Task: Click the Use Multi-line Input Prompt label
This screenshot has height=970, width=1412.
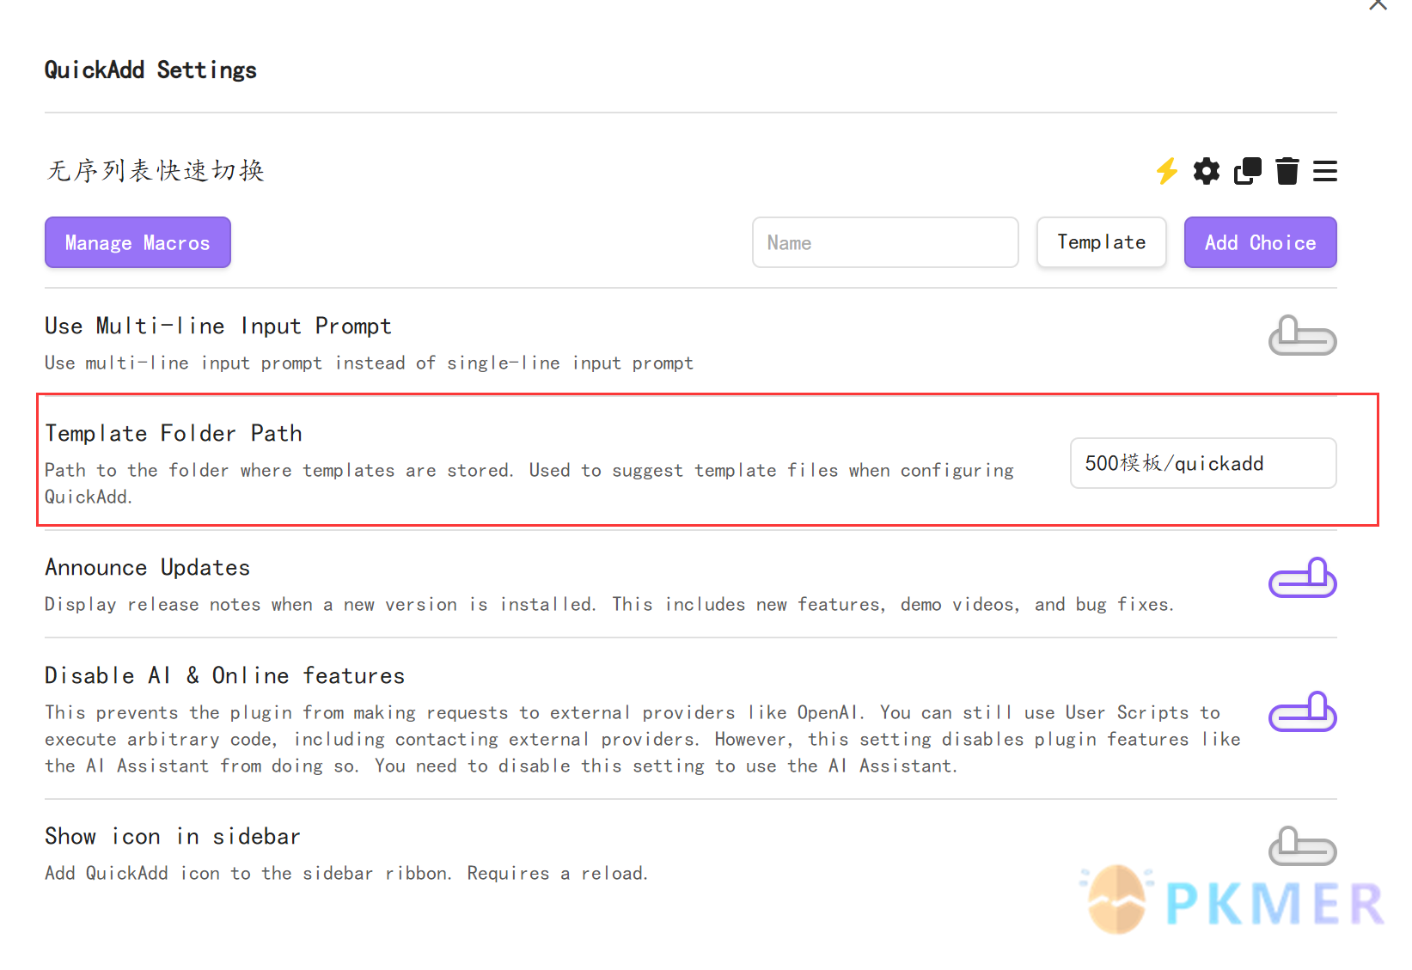Action: (218, 326)
